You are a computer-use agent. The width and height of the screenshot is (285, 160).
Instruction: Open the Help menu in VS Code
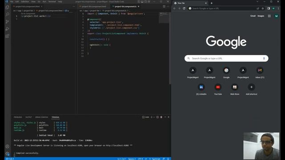pos(60,2)
